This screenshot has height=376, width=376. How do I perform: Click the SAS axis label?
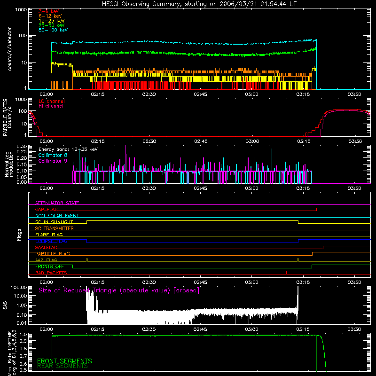coord(5,305)
